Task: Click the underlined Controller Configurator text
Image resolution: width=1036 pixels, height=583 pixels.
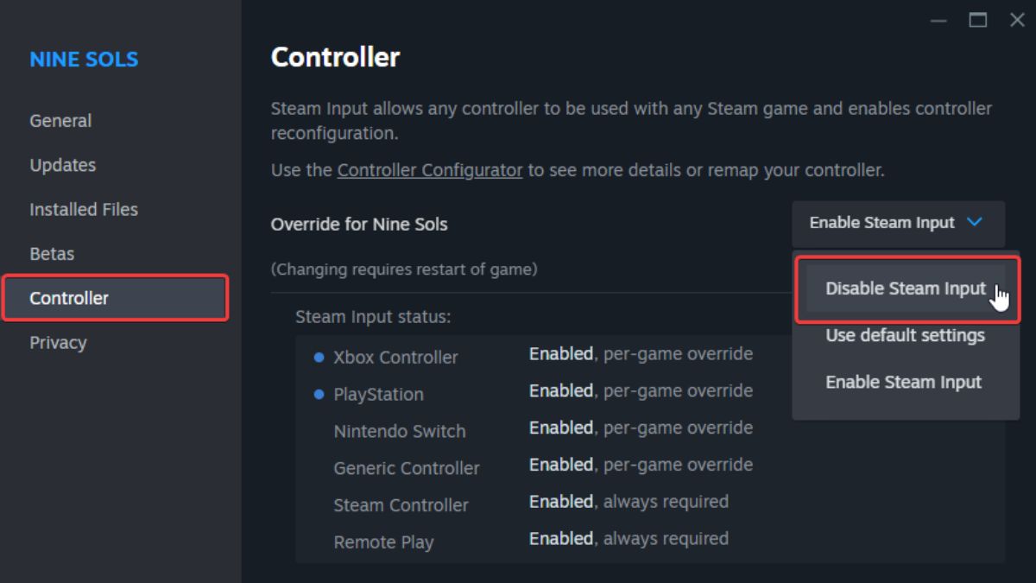Action: click(430, 170)
